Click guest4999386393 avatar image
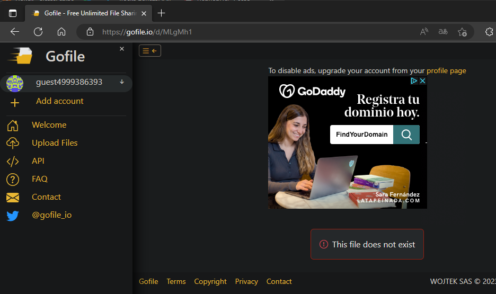Screen dimensions: 496x294 [x=15, y=84]
